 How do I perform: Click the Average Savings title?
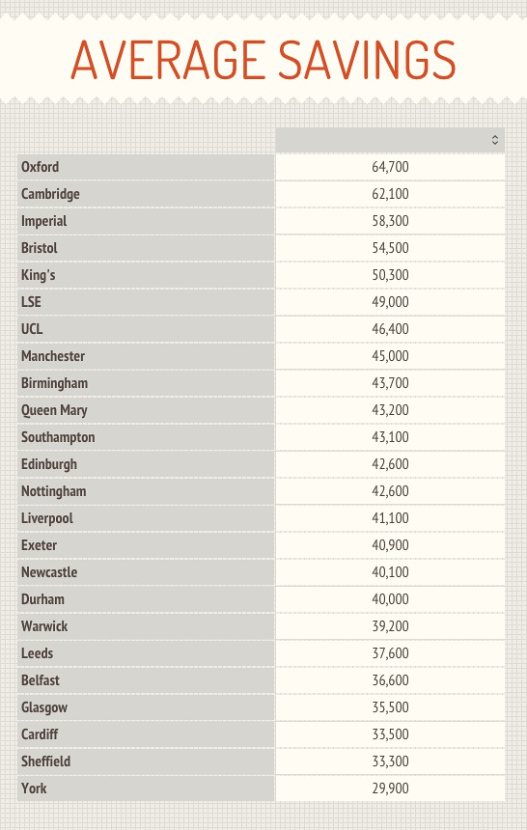pos(263,60)
